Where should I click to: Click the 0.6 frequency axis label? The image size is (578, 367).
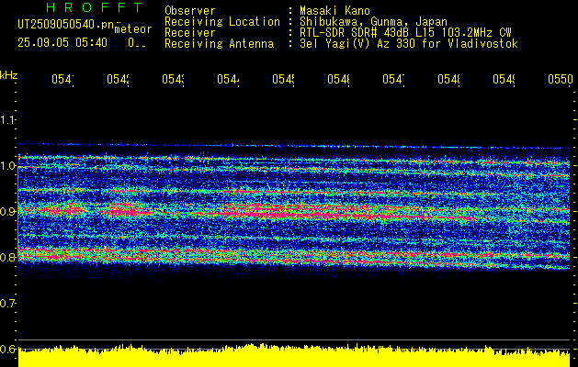(6, 349)
